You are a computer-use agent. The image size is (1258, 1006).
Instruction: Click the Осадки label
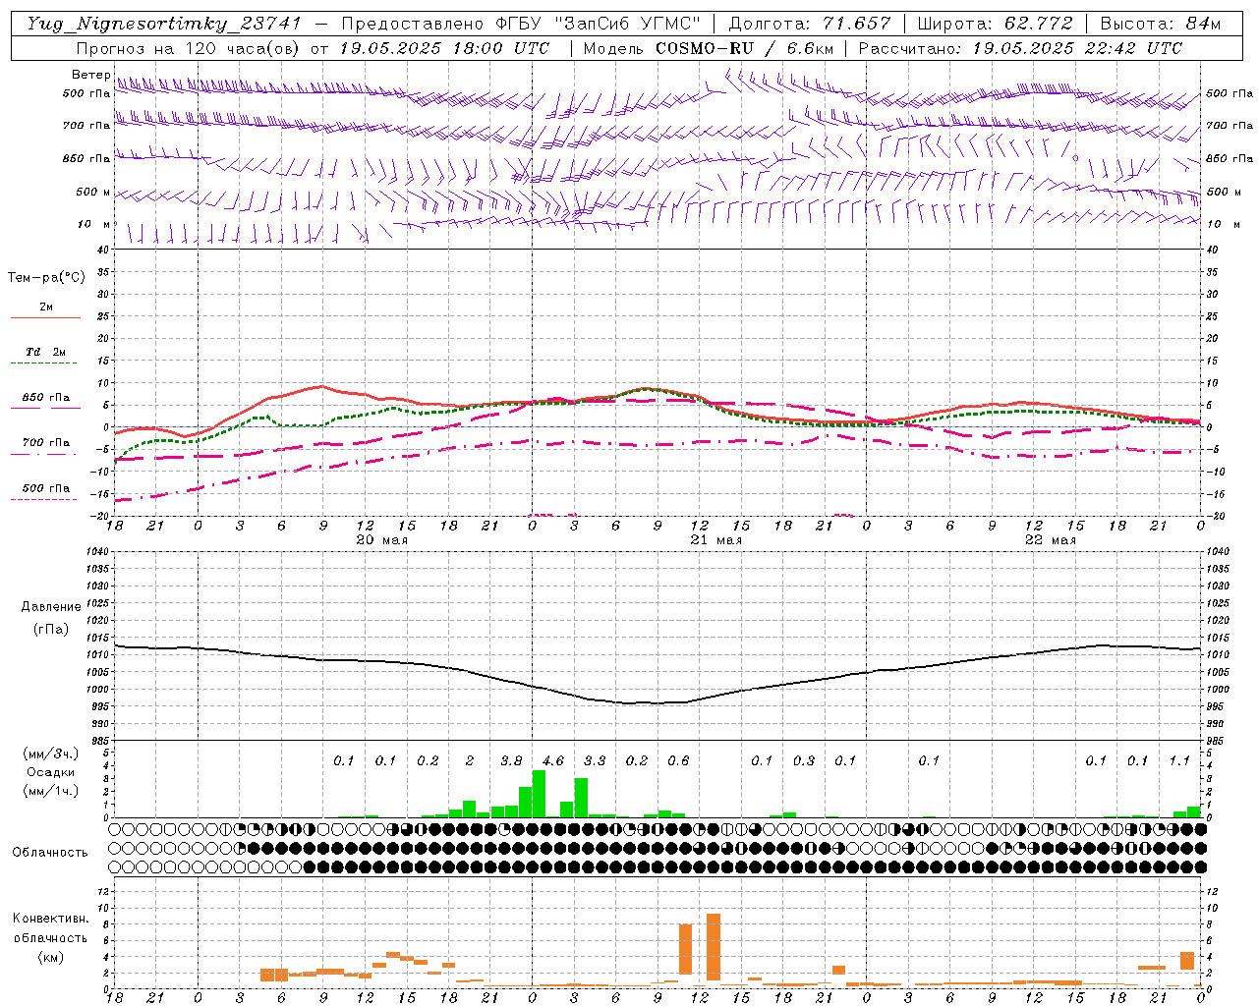click(x=50, y=773)
